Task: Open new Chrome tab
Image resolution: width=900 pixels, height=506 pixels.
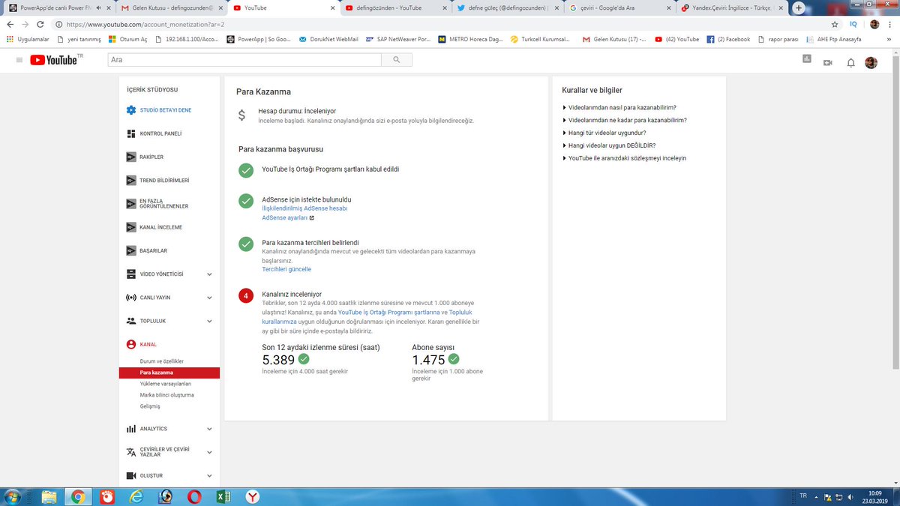Action: [799, 7]
